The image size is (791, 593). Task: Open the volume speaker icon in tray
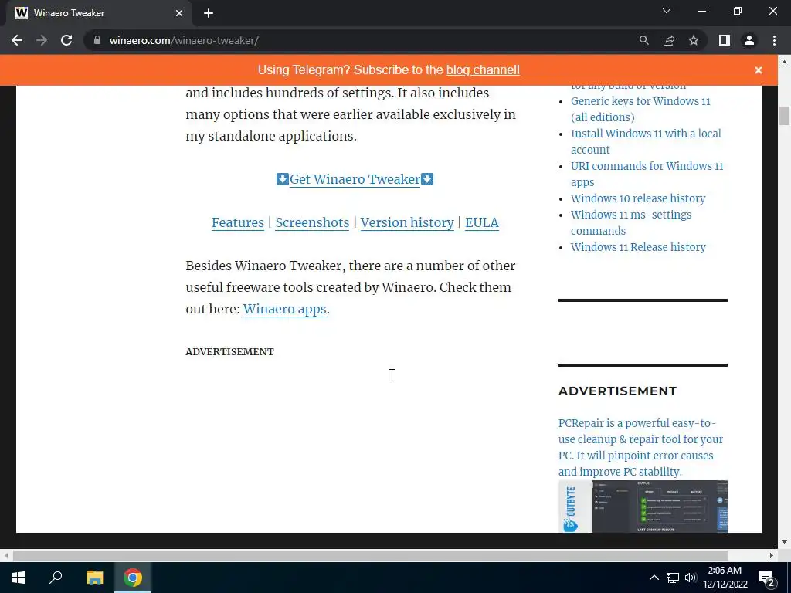pos(690,578)
